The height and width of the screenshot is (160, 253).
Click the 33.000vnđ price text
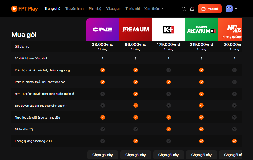pos(103,45)
